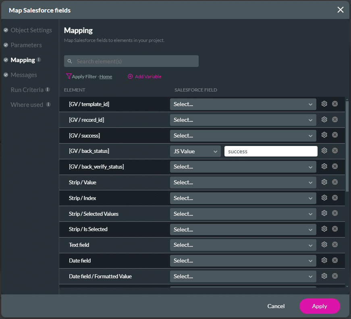Expand Salesforce field dropdown for Strip / Index
This screenshot has height=319, width=351.
[x=243, y=198]
